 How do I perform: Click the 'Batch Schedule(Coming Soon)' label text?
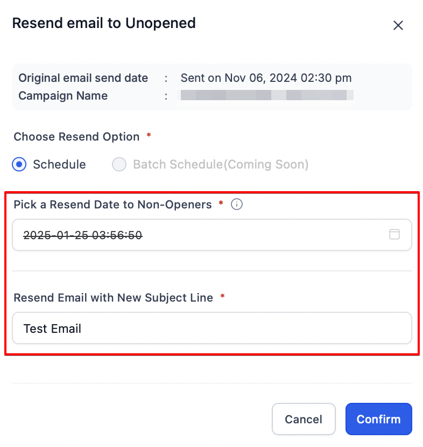(221, 164)
